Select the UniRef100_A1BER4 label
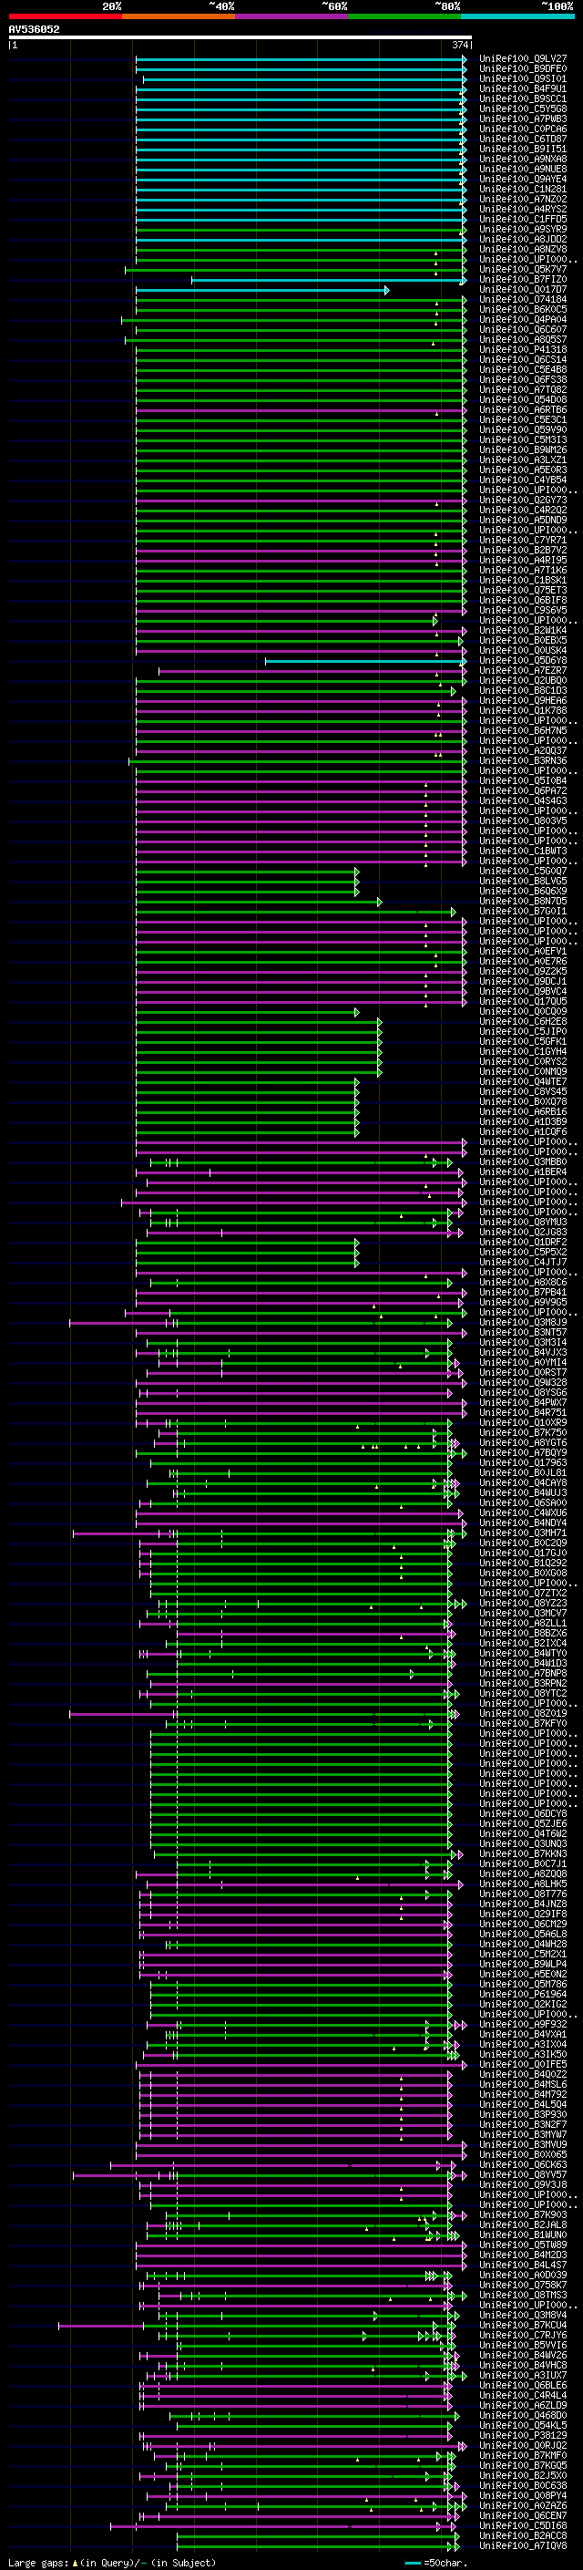The width and height of the screenshot is (583, 2570). (523, 1171)
